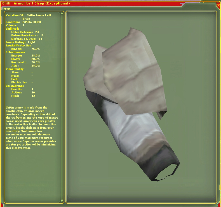221x207 pixels.
Task: Click the 'Stun:' vulnerability label
Action: click(15, 72)
